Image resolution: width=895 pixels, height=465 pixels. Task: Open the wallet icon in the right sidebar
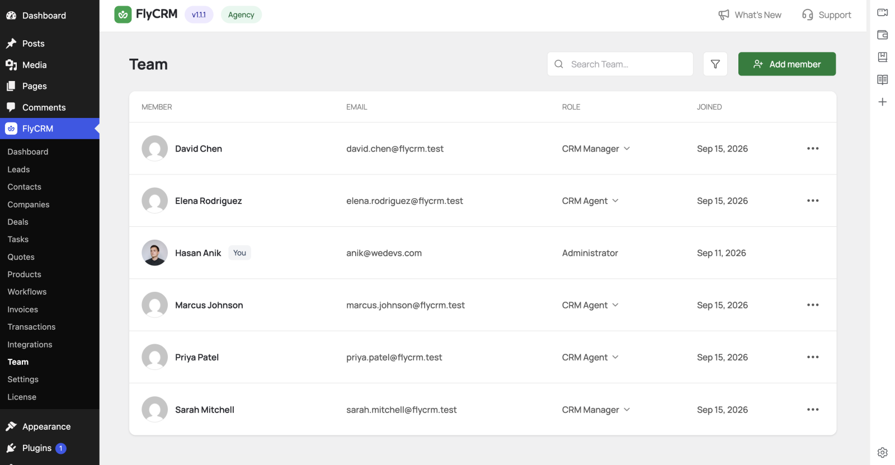point(883,35)
